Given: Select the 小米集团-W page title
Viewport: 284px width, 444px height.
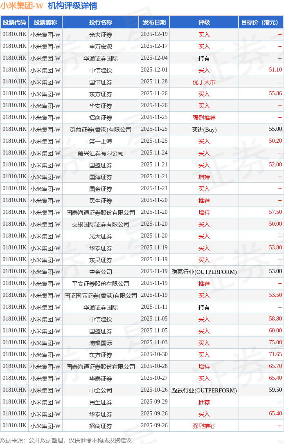Looking at the screenshot, I should (x=22, y=6).
